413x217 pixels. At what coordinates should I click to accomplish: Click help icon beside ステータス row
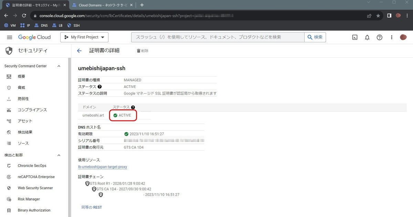coord(100,87)
